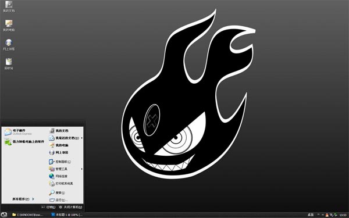Viewport: 349px width, 218px height.
Task: Click the red system tray icon
Action: point(327,215)
